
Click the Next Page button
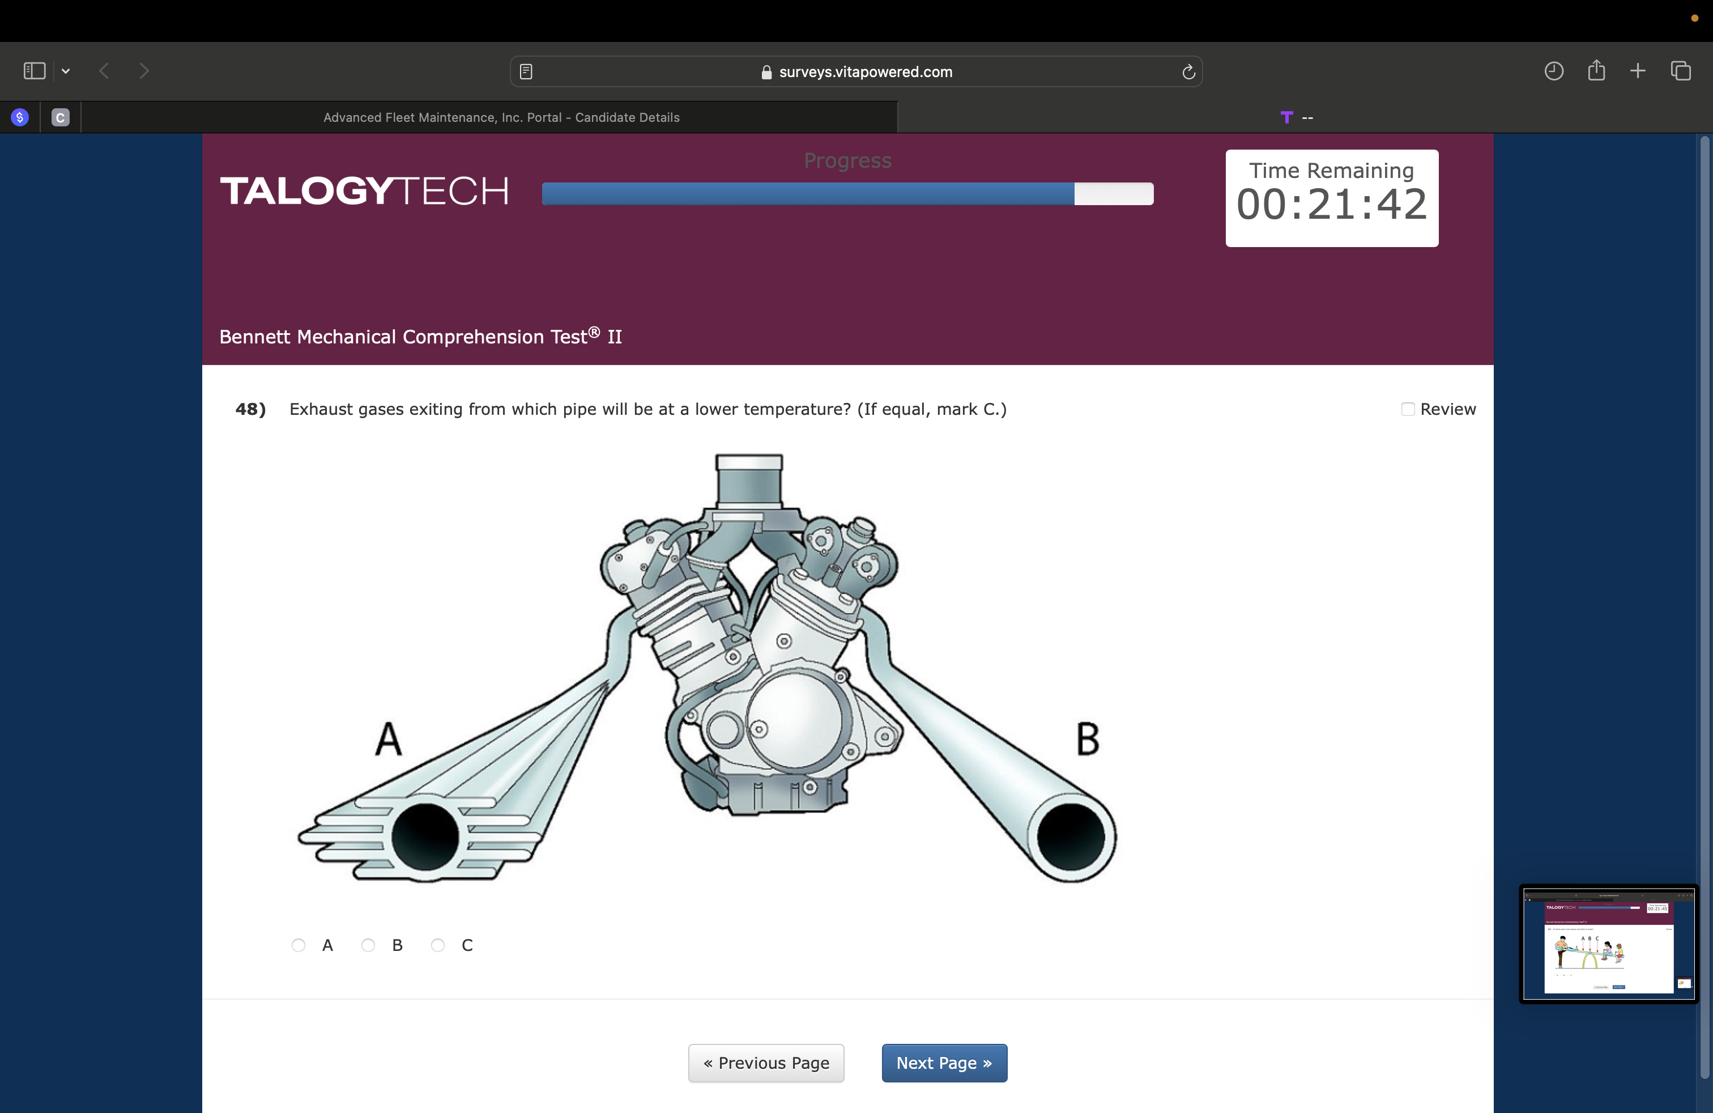[x=944, y=1063]
